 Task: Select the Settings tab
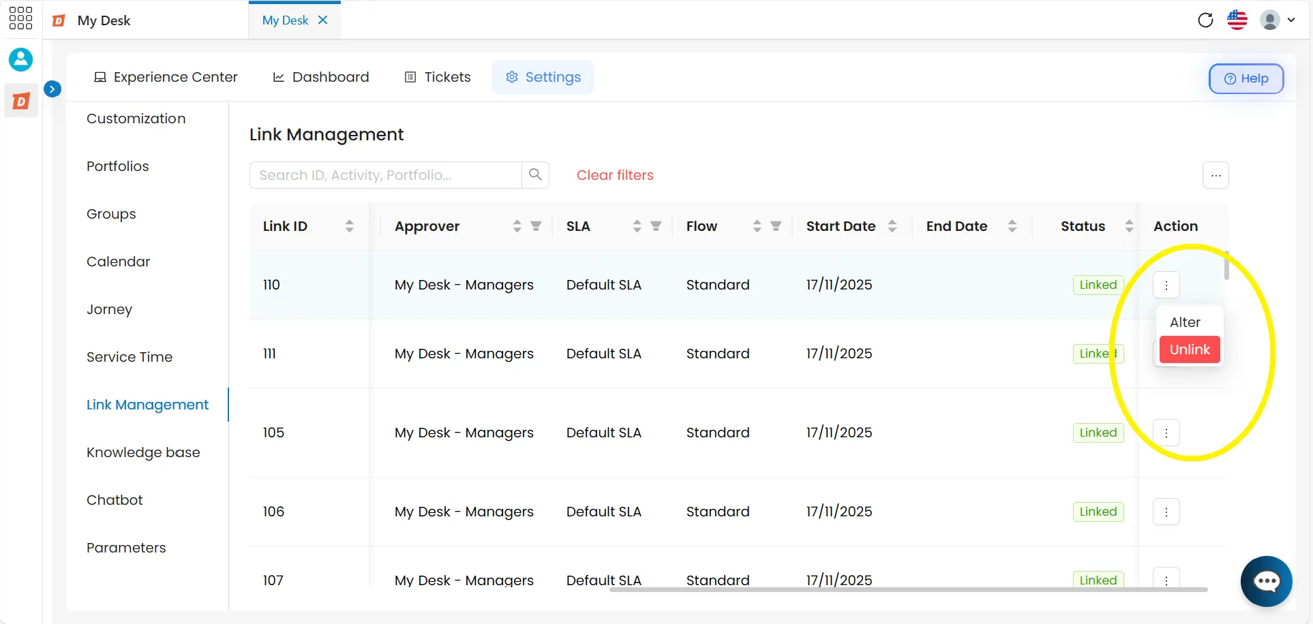point(543,77)
